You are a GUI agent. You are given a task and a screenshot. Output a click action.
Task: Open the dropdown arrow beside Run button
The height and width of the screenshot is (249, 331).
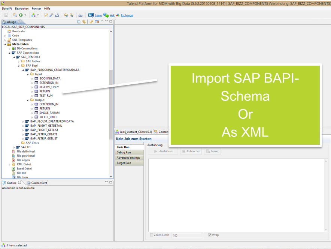[x=25, y=15]
